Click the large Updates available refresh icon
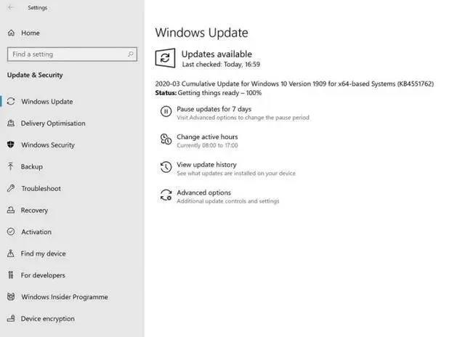The image size is (465, 337). click(165, 58)
